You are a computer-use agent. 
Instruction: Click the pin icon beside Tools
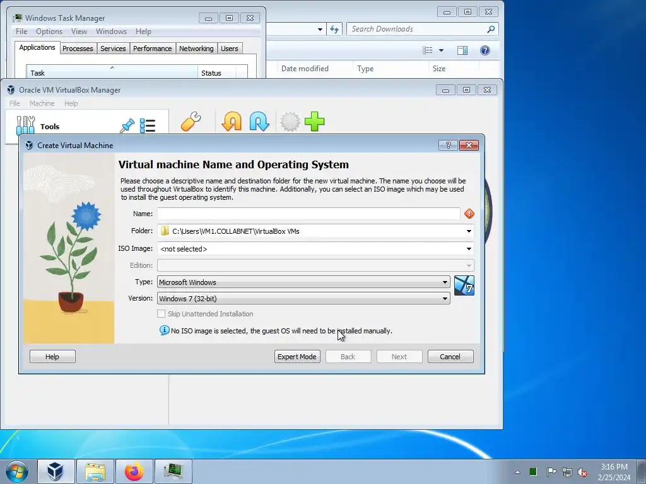(127, 125)
